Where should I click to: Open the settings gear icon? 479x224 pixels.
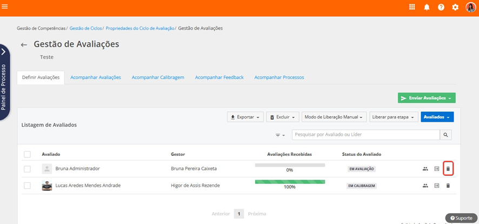tap(455, 7)
